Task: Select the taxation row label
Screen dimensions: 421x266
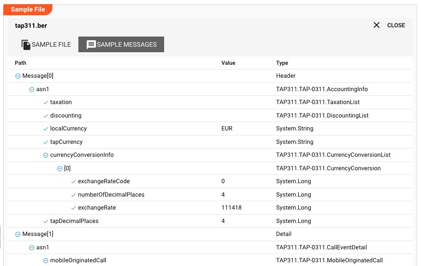Action: point(61,102)
